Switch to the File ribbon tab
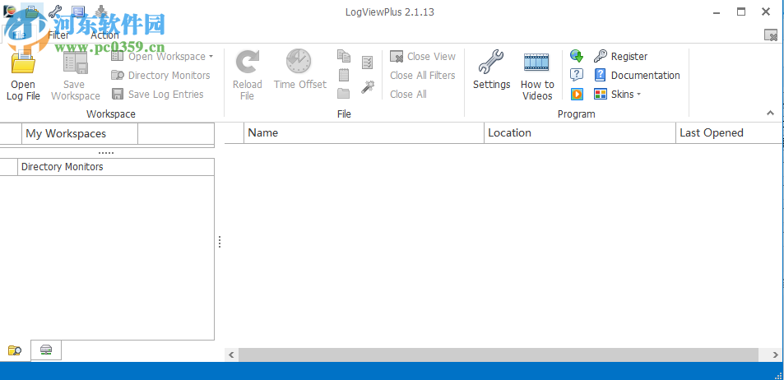 19,35
